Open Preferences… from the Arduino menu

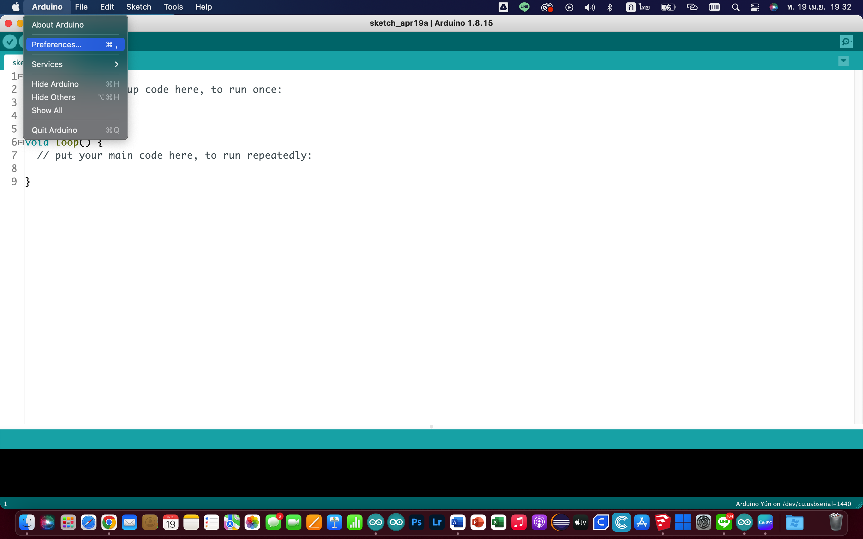(x=76, y=45)
